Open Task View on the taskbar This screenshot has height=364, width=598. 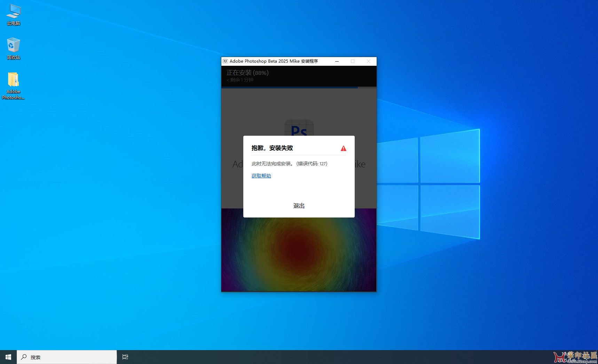(125, 357)
